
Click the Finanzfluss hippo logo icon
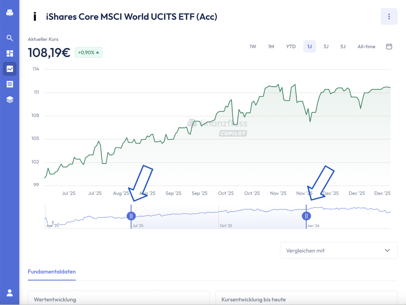pyautogui.click(x=10, y=13)
